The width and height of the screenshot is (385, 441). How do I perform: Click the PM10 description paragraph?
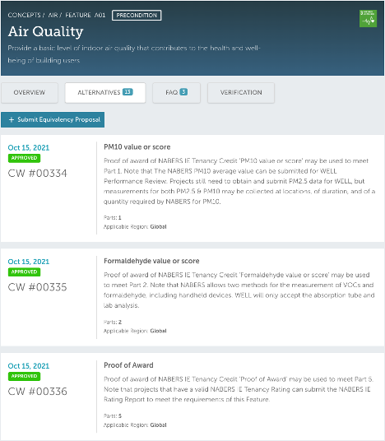(x=239, y=181)
